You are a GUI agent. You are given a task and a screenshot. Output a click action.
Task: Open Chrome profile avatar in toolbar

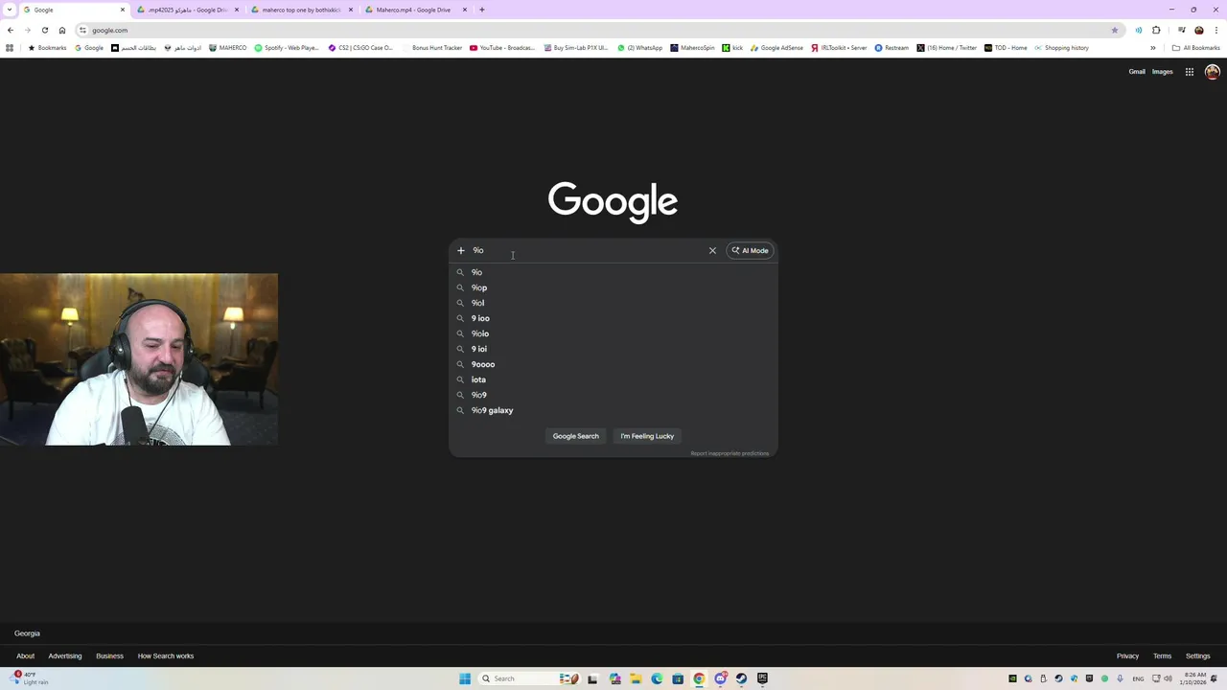[1198, 30]
